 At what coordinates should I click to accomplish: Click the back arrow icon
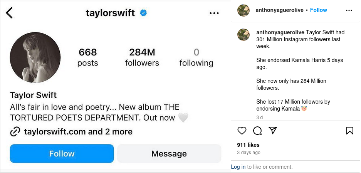(9, 13)
